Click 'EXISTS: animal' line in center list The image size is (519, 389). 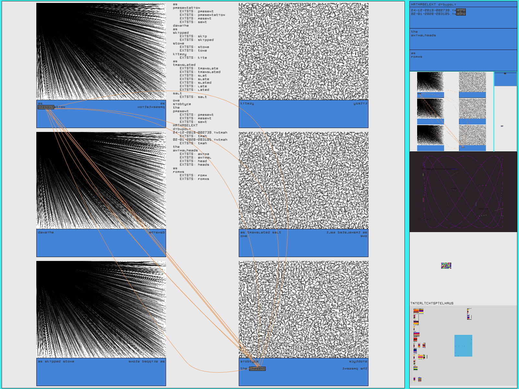(x=195, y=158)
